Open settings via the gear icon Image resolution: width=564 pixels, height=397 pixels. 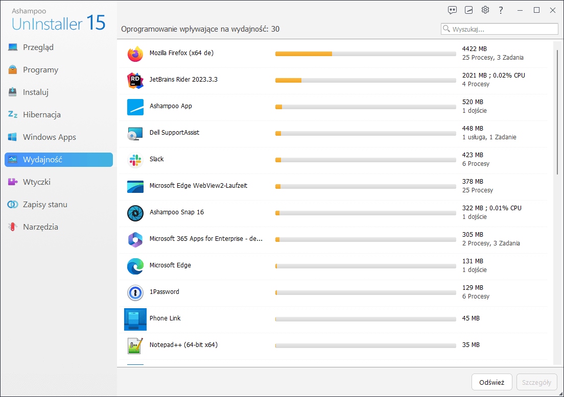pyautogui.click(x=485, y=10)
